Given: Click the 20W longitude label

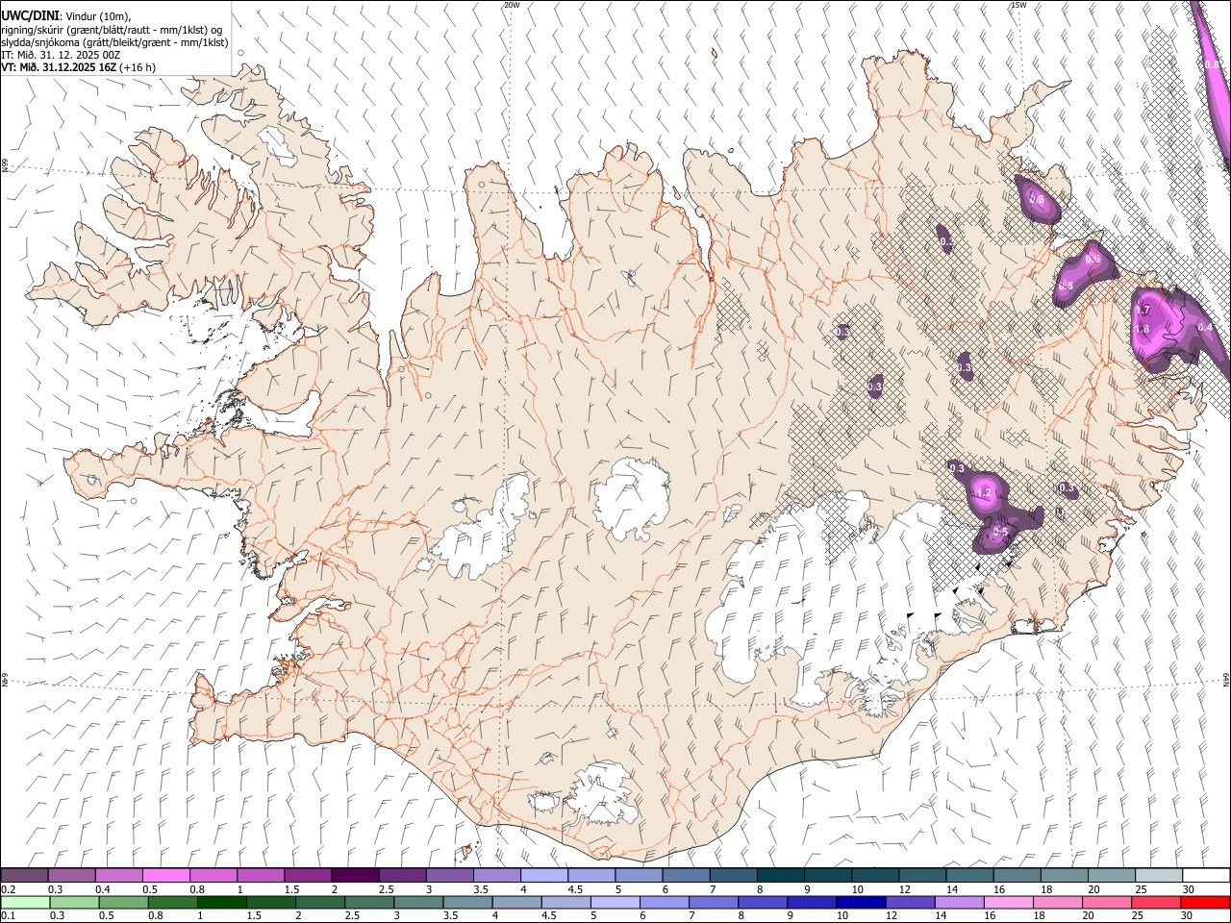Looking at the screenshot, I should [512, 5].
